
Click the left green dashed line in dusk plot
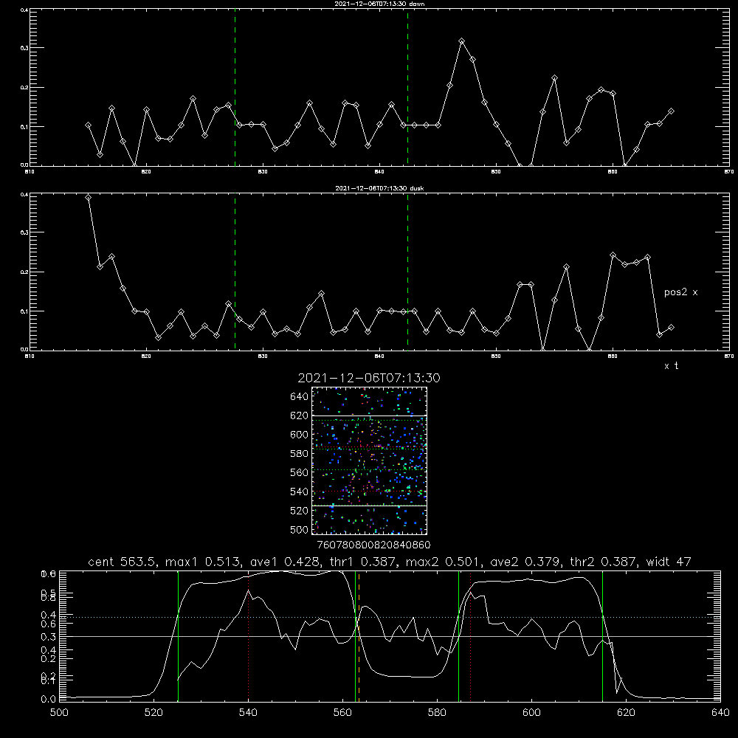coord(235,272)
